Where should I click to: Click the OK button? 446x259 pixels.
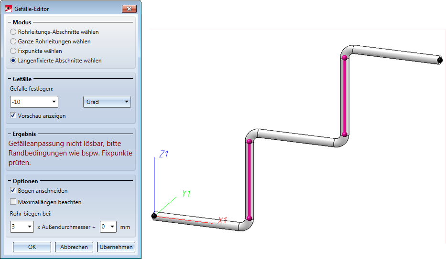32,247
